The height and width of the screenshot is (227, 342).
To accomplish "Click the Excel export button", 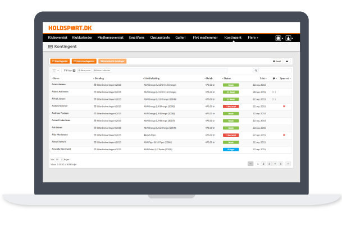I will point(276,61).
